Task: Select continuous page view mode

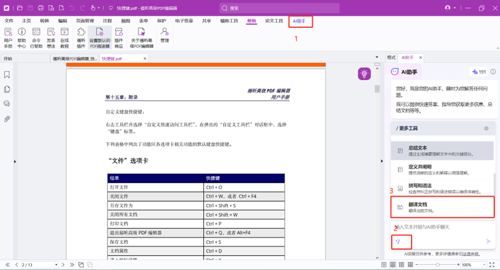Action: [x=392, y=265]
